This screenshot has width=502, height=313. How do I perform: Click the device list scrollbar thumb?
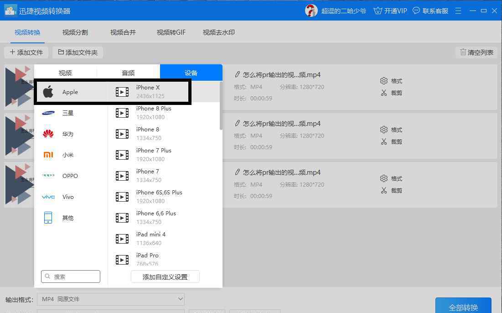point(221,106)
